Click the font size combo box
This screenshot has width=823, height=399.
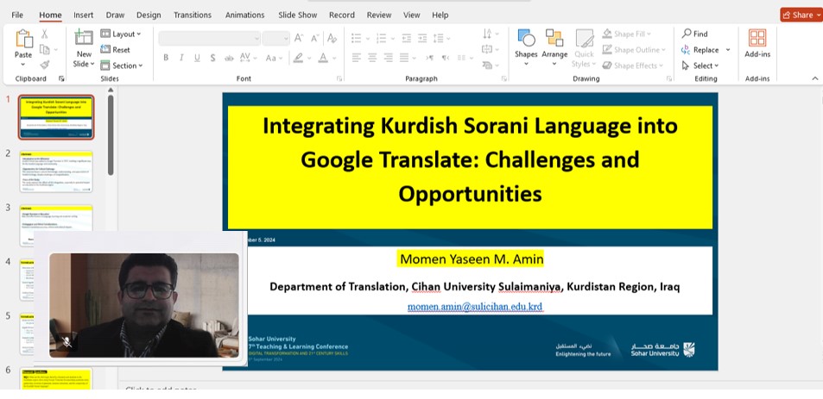pos(276,38)
